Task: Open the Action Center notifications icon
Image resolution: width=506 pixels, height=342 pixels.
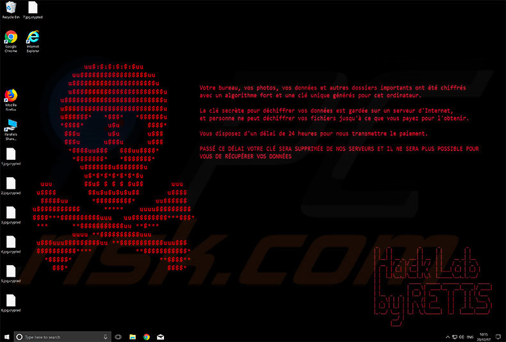Action: click(x=498, y=337)
